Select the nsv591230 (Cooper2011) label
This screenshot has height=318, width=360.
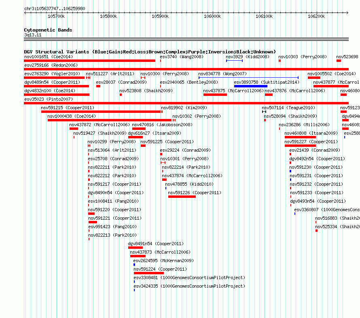[316, 167]
